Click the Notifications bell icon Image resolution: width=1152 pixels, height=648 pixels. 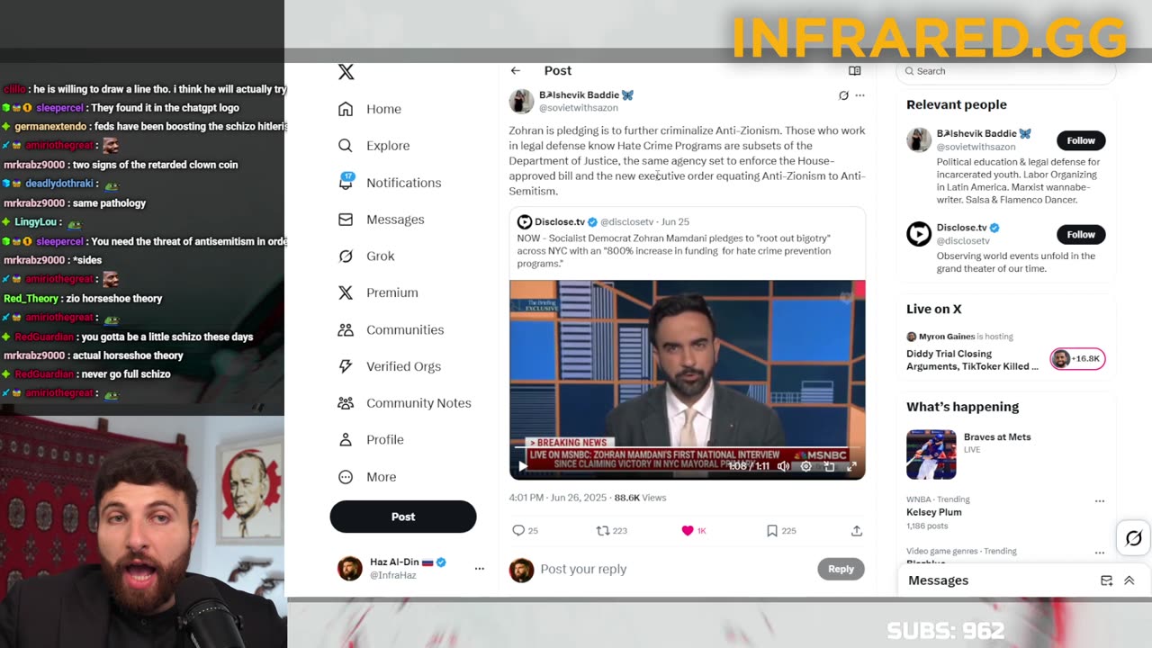pos(346,182)
